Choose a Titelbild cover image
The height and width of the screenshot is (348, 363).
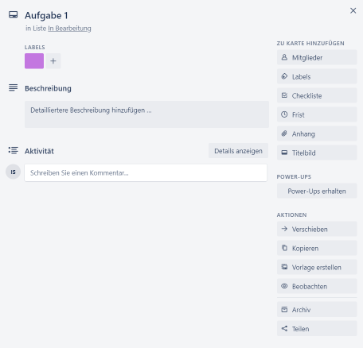click(317, 153)
